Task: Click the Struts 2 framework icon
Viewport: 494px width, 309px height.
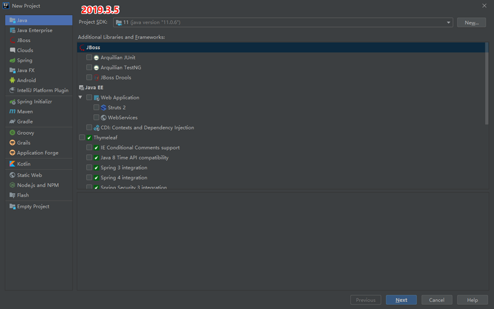Action: tap(103, 108)
